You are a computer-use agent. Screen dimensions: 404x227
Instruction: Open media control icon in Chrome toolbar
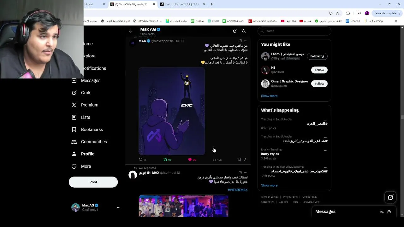click(x=359, y=13)
